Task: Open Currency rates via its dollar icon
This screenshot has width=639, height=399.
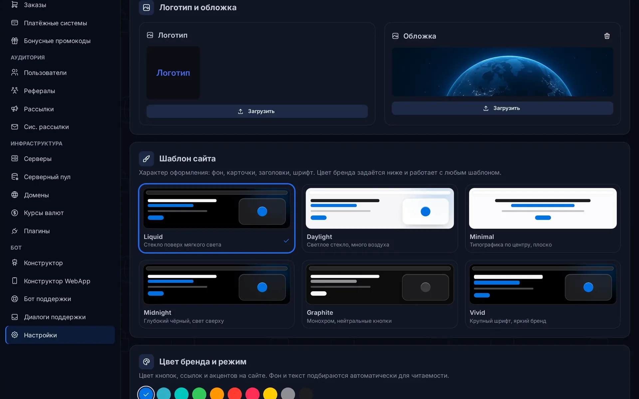Action: (15, 213)
